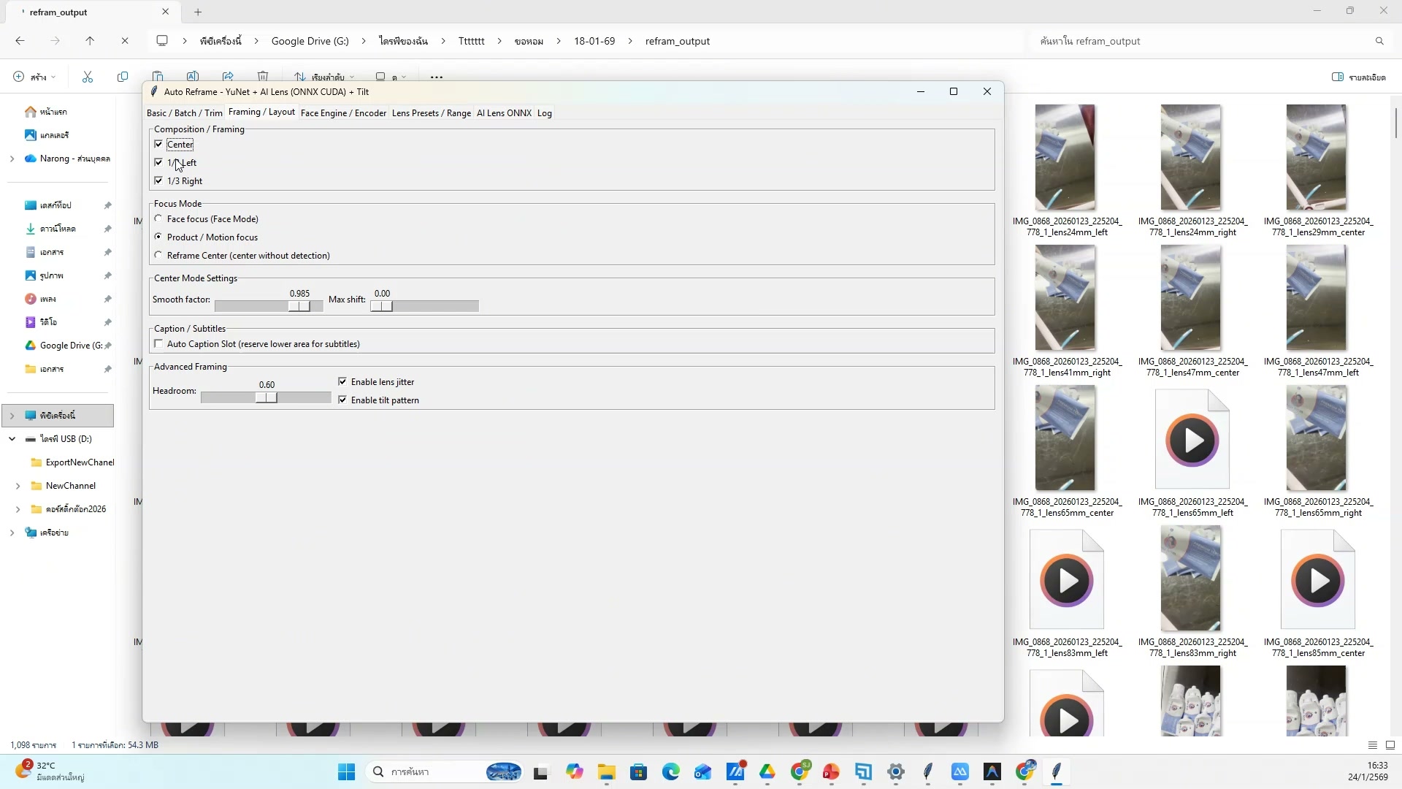Open the AI Lens ONNX tab
The image size is (1402, 789).
(504, 113)
